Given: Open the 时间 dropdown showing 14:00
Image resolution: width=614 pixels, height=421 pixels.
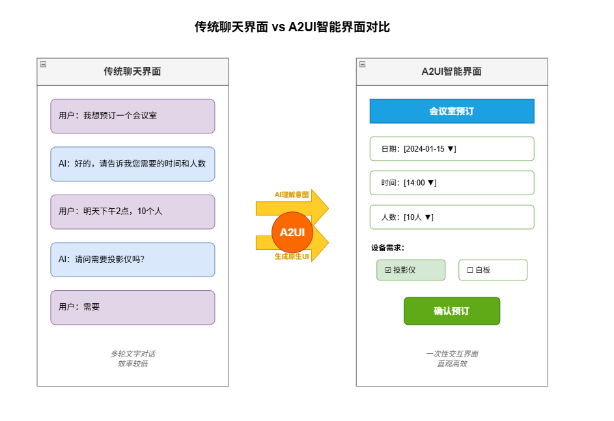Looking at the screenshot, I should [452, 183].
